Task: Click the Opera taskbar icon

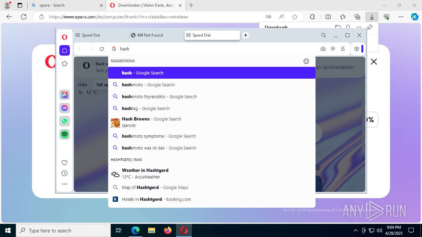Action: coord(184,230)
